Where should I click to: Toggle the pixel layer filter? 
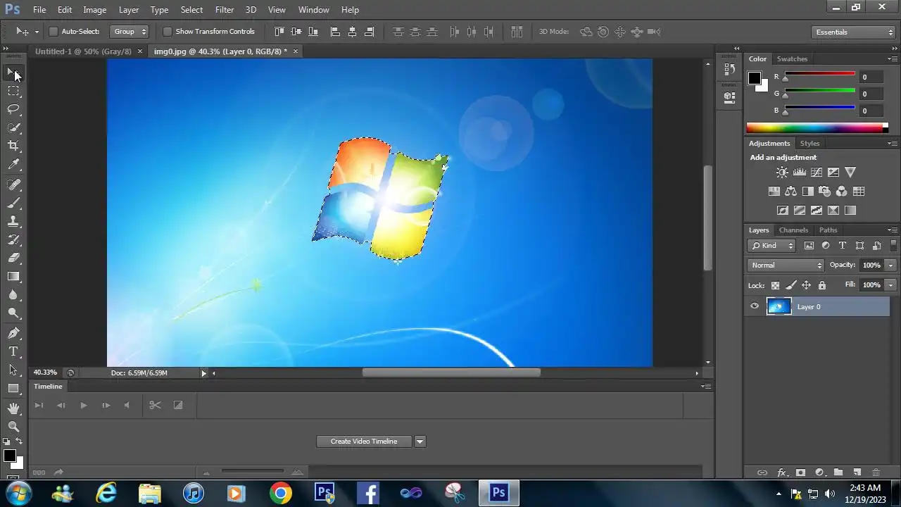tap(809, 246)
